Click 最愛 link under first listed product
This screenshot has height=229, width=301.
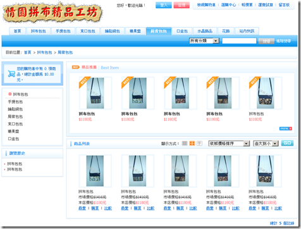point(82,208)
